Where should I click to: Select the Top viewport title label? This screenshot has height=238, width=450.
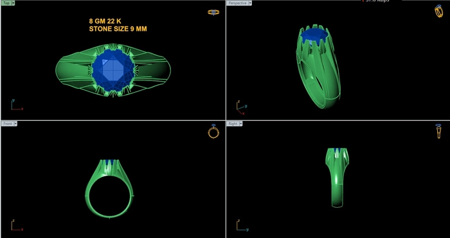coord(6,3)
